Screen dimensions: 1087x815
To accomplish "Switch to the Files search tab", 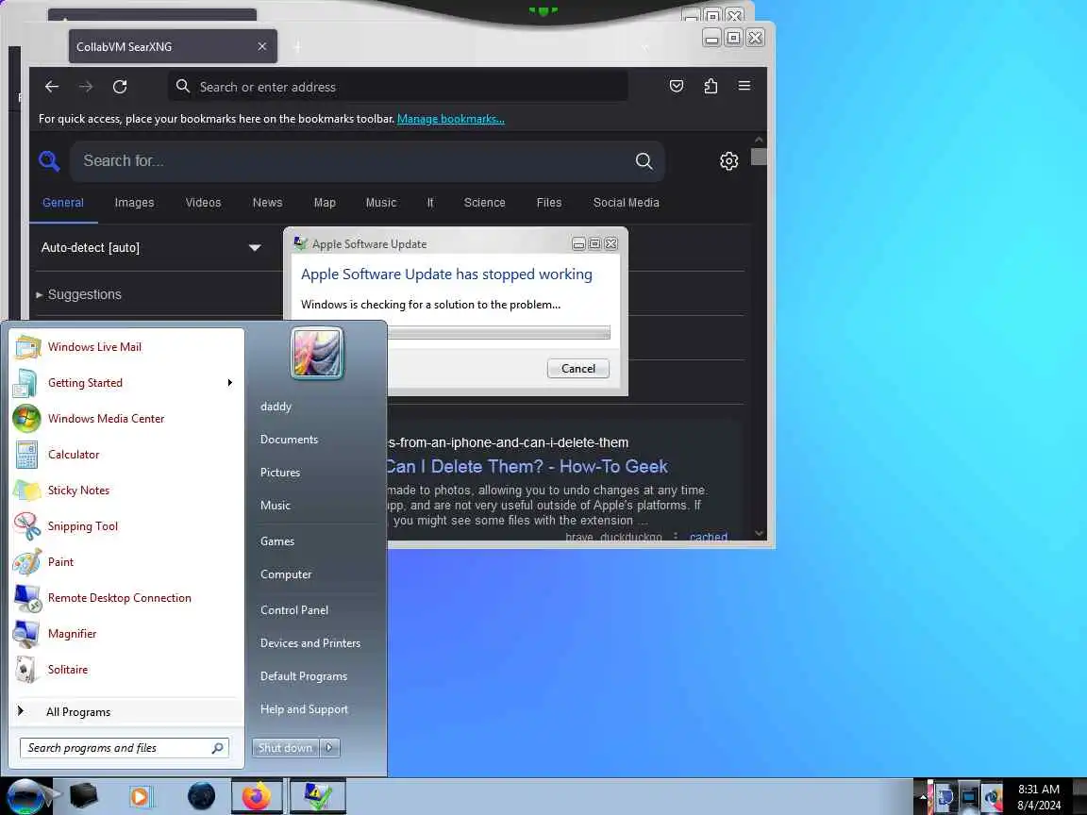I will pos(549,203).
